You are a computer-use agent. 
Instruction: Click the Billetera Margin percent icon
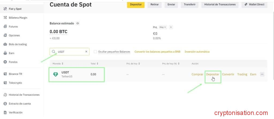5,18
